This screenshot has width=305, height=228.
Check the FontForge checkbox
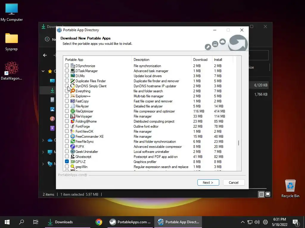click(x=67, y=126)
